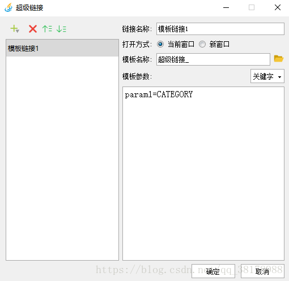The height and width of the screenshot is (281, 289).
Task: Move link up with green up-arrow icon
Action: (x=47, y=29)
